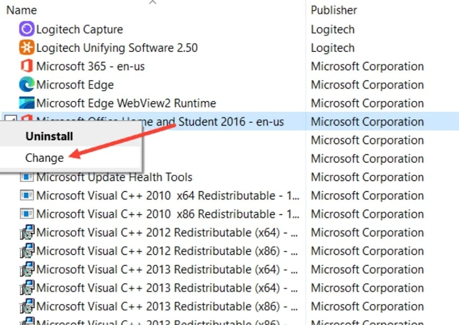
Task: Choose Change in the context menu
Action: (44, 158)
